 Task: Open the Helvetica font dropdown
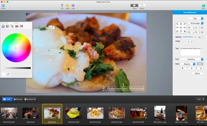[192, 59]
